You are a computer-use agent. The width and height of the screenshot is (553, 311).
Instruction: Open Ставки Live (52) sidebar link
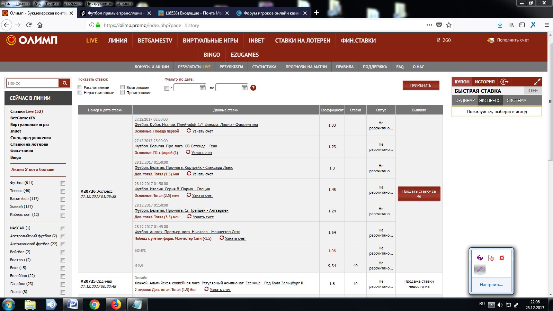pyautogui.click(x=27, y=111)
